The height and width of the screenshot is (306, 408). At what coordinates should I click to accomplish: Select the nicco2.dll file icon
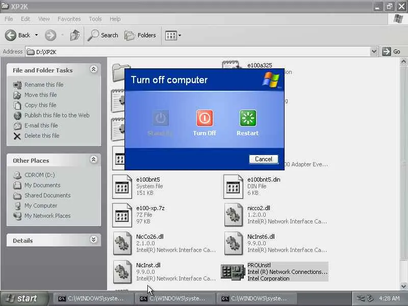pos(233,215)
